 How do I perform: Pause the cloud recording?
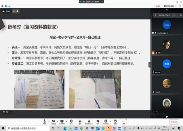pyautogui.click(x=13, y=12)
